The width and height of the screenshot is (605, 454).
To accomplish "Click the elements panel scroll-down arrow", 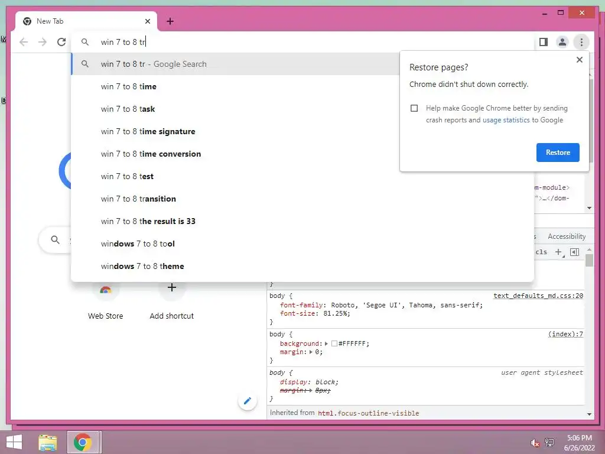I will point(589,208).
